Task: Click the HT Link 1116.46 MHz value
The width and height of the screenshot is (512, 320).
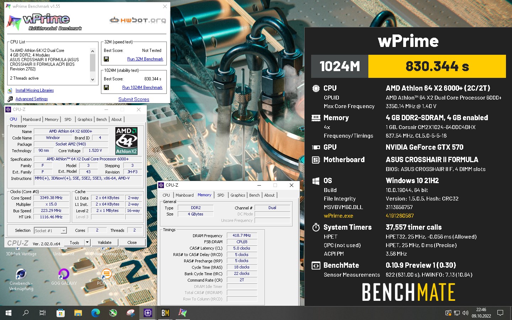Action: coord(51,217)
